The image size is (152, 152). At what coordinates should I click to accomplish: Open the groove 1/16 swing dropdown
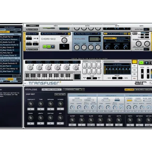point(117,64)
